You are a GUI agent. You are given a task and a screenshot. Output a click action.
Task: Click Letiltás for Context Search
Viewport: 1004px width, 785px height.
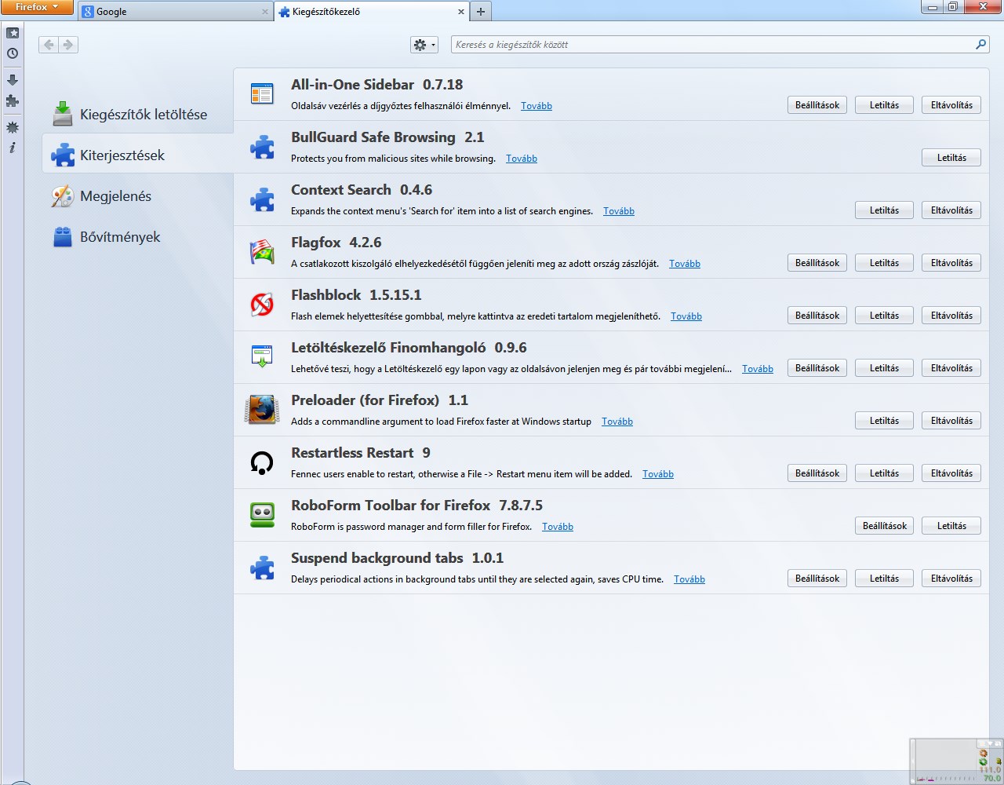[x=884, y=210]
